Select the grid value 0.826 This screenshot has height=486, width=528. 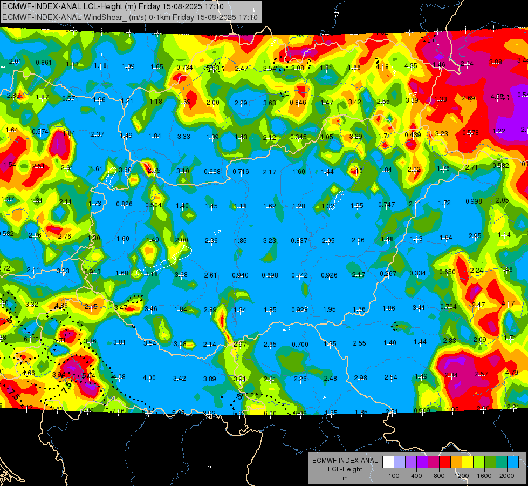pos(124,204)
